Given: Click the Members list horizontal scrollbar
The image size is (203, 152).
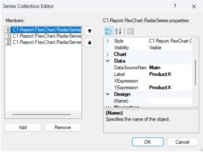Looking at the screenshot, I should pyautogui.click(x=42, y=114).
